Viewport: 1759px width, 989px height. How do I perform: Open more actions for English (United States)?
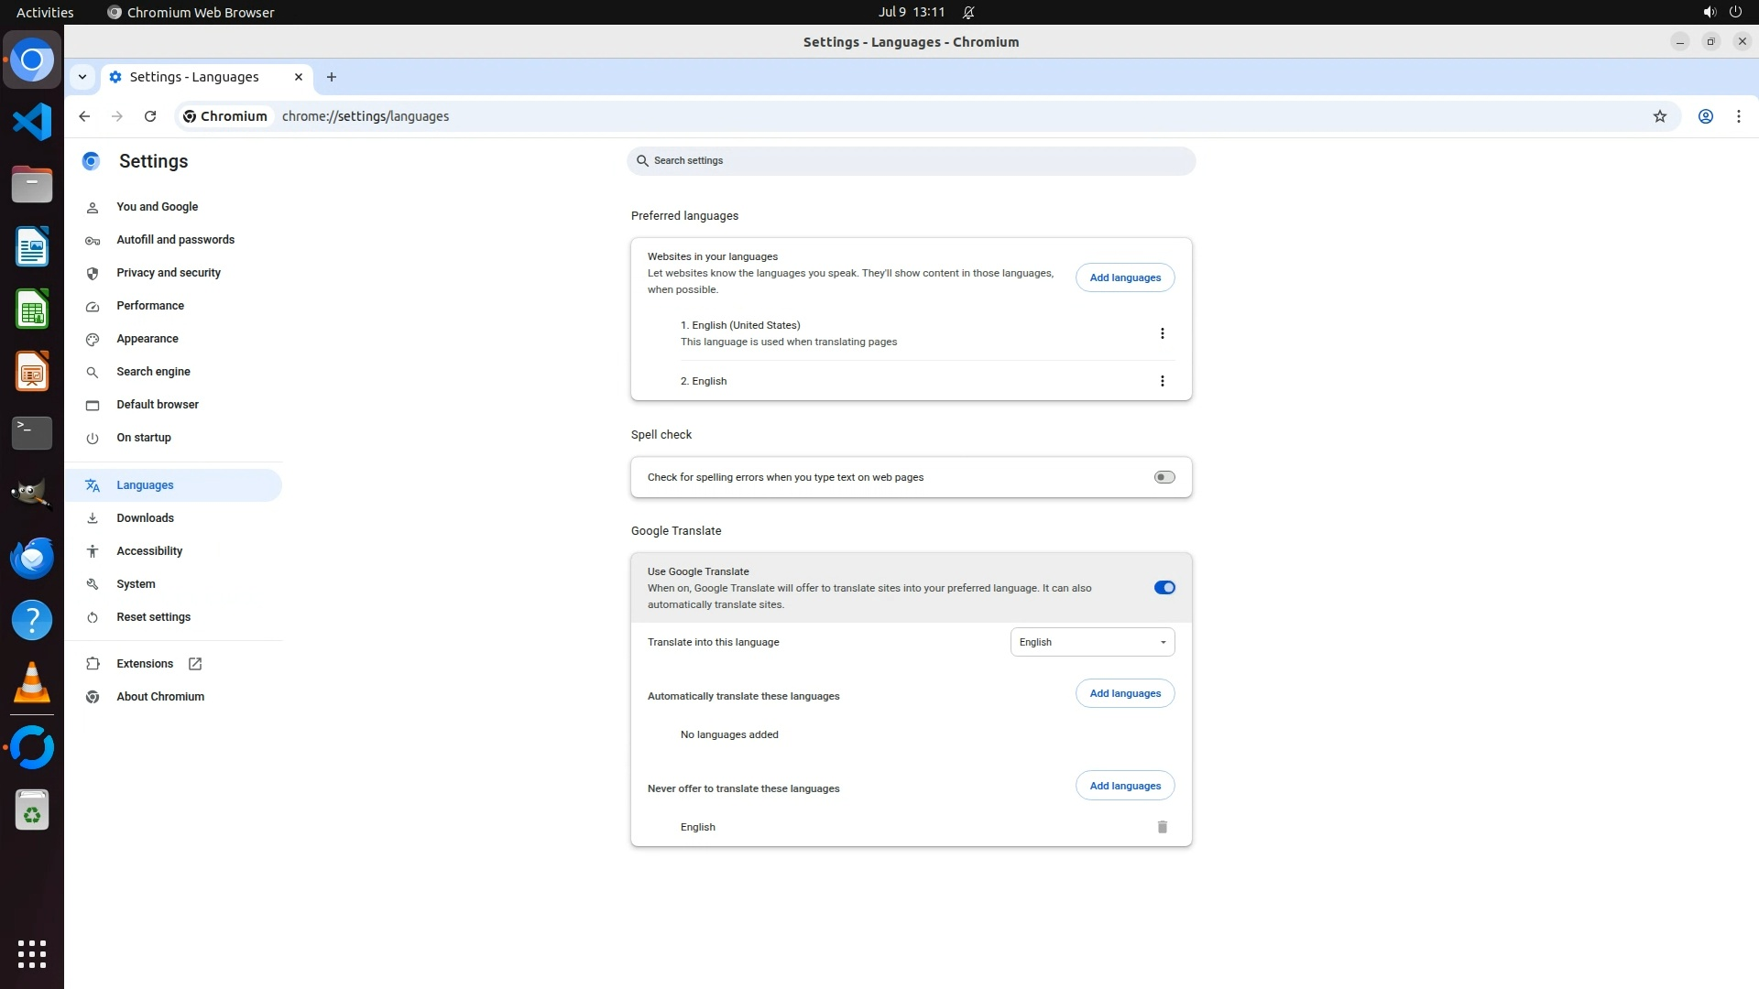point(1162,333)
